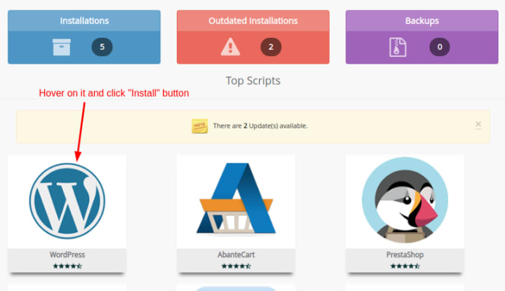Viewport: 505px width, 291px height.
Task: Click the PrestaShop star rating
Action: tap(405, 266)
